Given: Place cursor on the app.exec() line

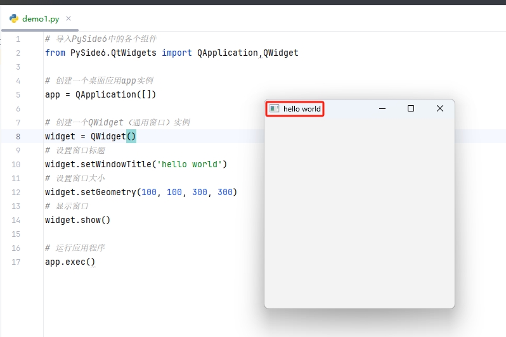Looking at the screenshot, I should pyautogui.click(x=70, y=262).
